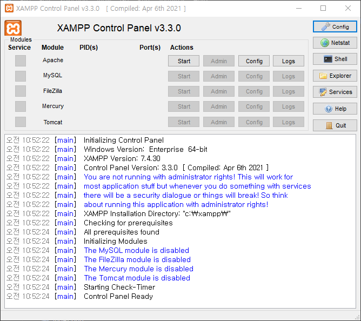Image resolution: width=361 pixels, height=321 pixels.
Task: Click the FileZilla Logs button
Action: tap(289, 91)
